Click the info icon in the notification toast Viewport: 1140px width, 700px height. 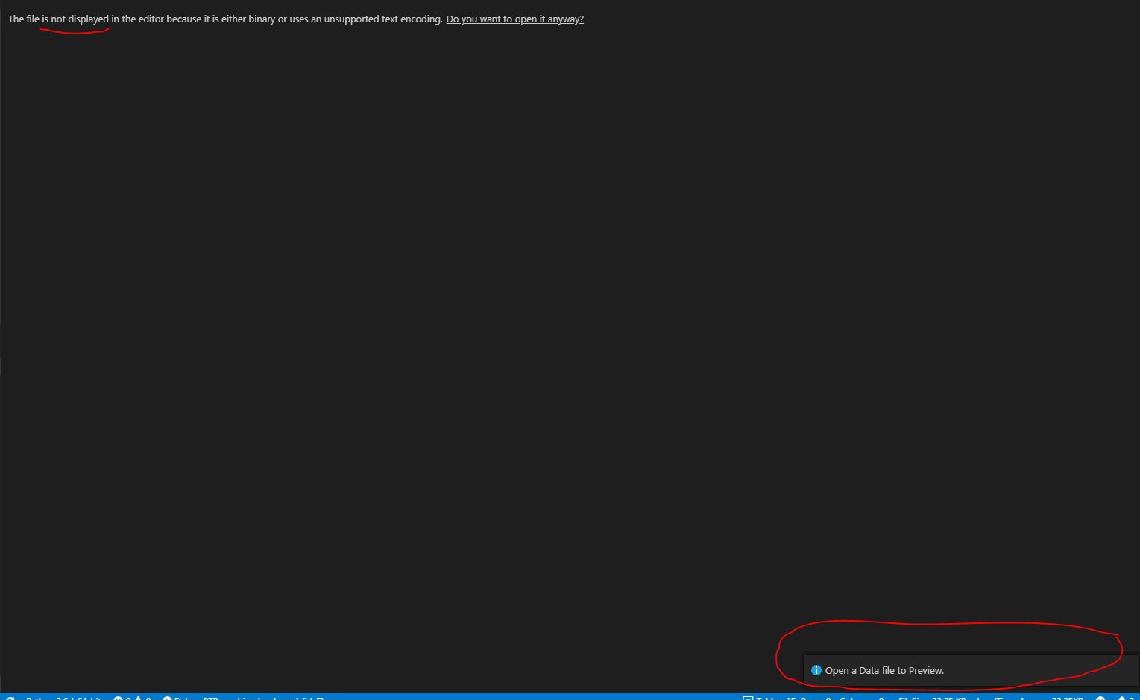pos(816,670)
